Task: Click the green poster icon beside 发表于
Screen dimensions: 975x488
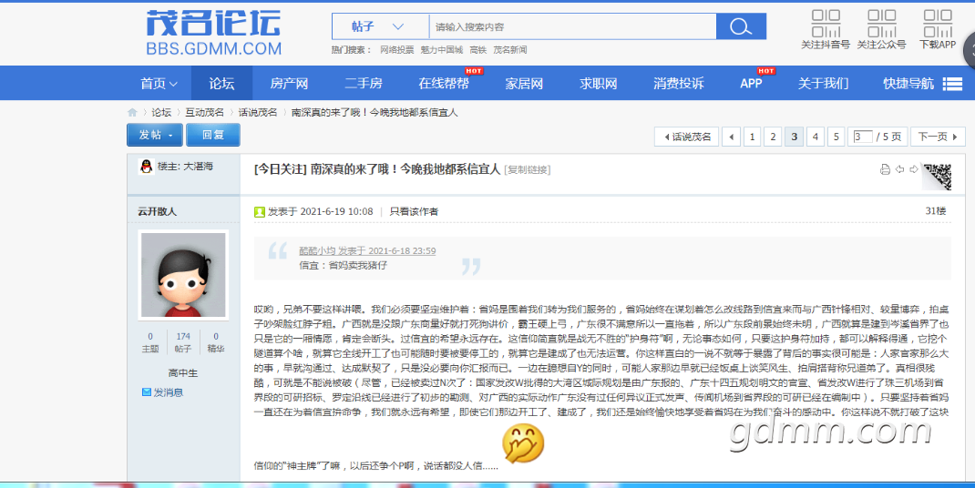Action: click(x=260, y=212)
